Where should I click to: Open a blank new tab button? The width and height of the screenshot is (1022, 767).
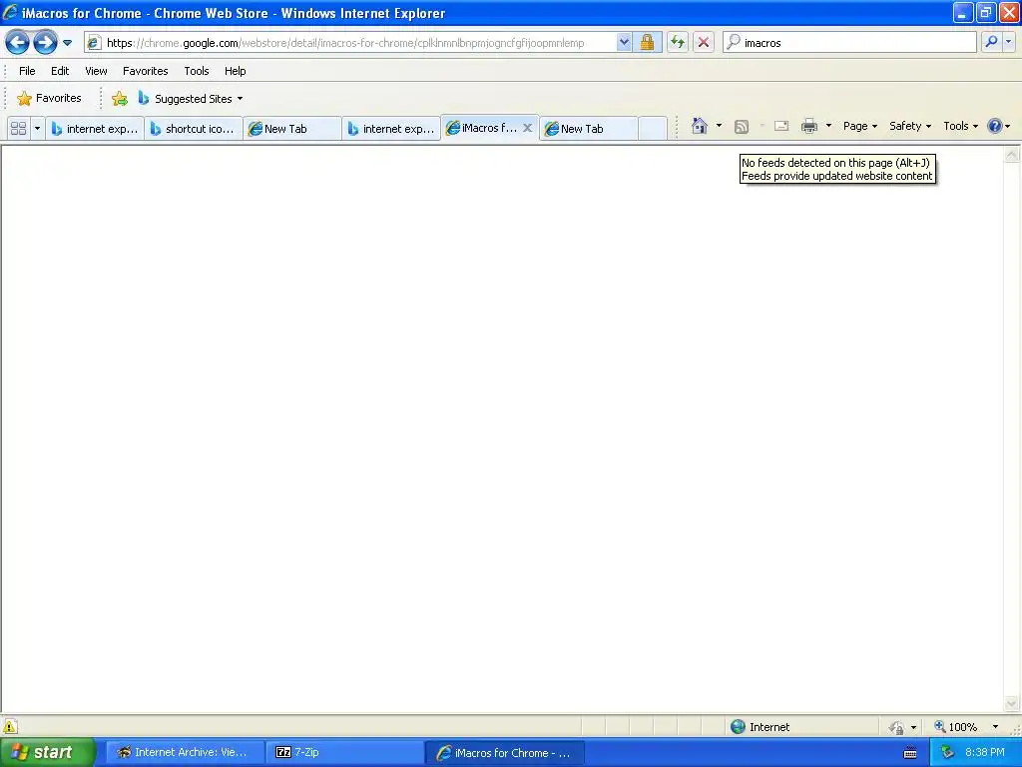pyautogui.click(x=653, y=129)
